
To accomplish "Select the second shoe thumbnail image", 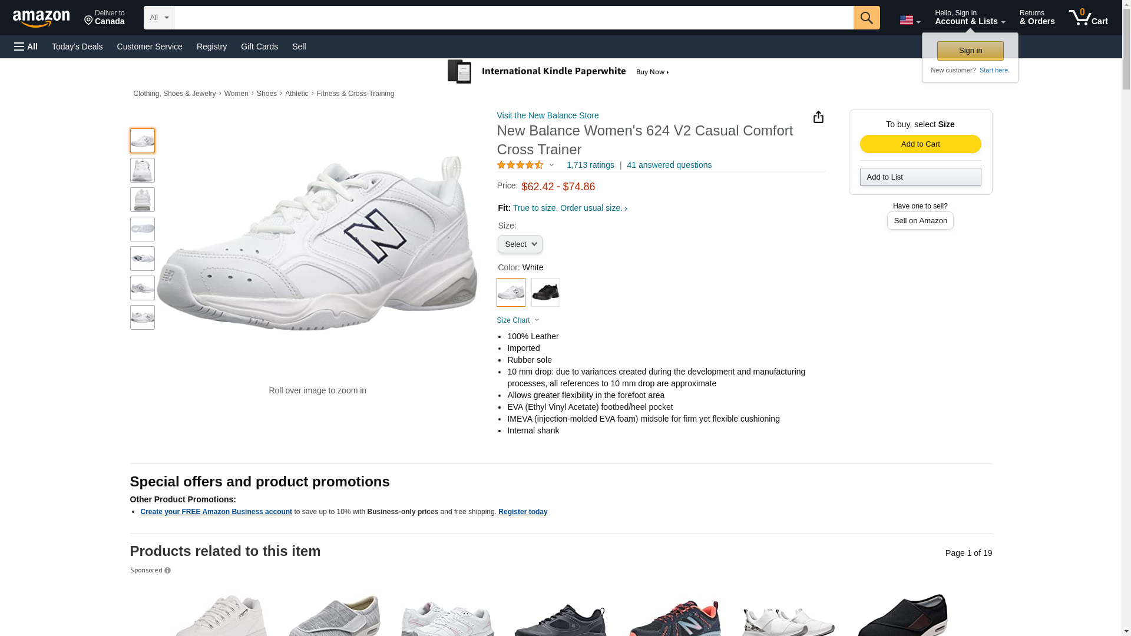I will pos(143,170).
